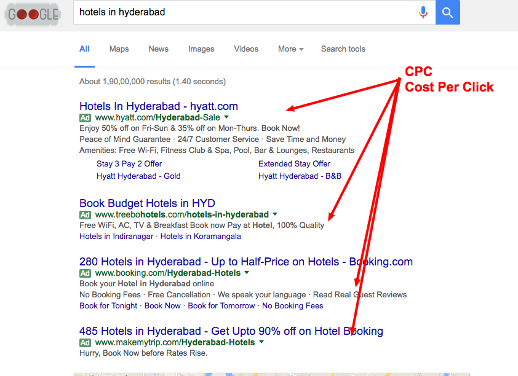Click the www.hyatt.com/Hyderabad-Sale URL text
Screen dimensions: 518x376
pyautogui.click(x=157, y=118)
